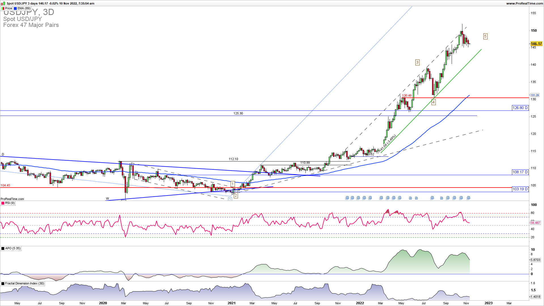Click the 103.19 D level label
Screen dimensions: 544x306
(x=520, y=189)
